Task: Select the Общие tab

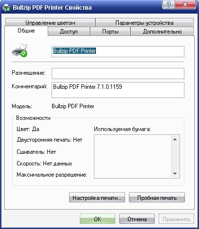Action: (x=26, y=31)
